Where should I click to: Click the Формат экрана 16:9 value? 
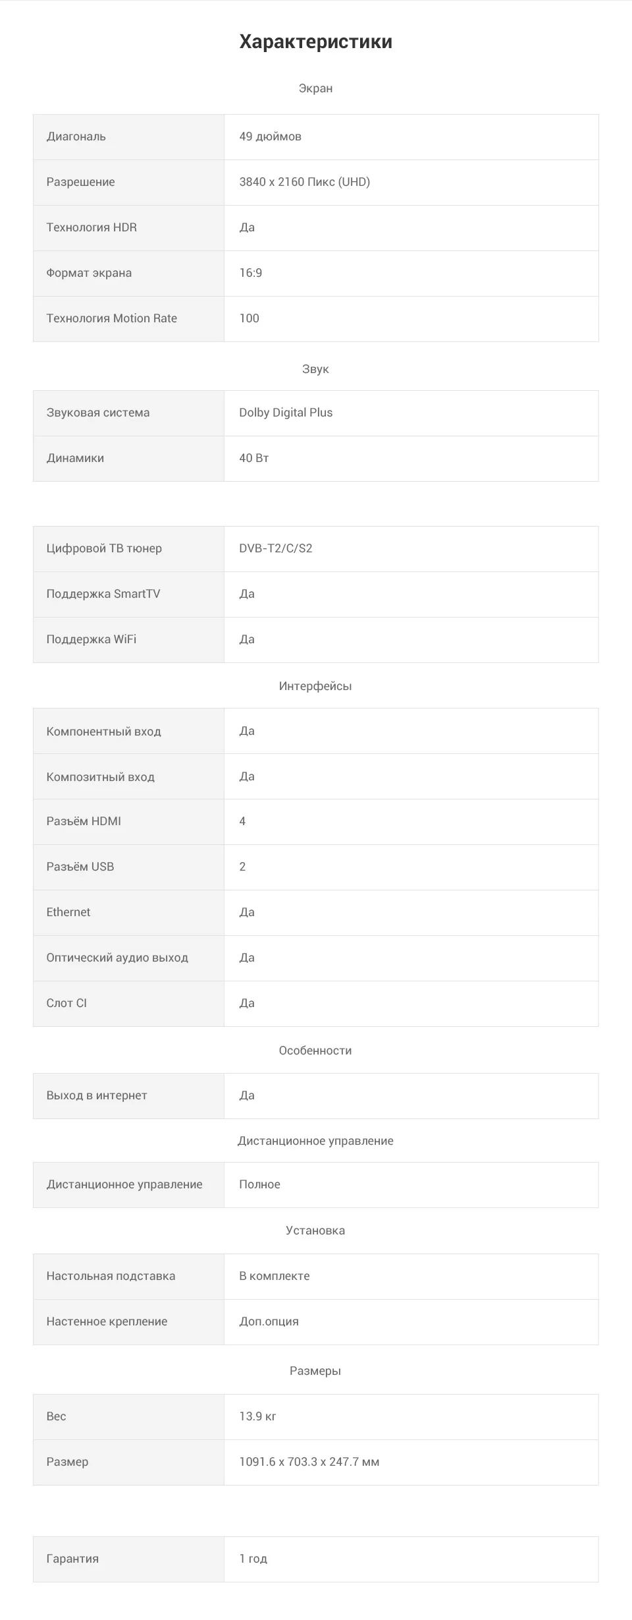tap(251, 273)
